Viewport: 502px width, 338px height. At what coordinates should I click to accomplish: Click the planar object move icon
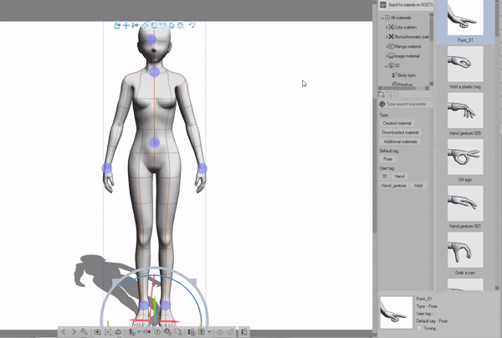145,25
